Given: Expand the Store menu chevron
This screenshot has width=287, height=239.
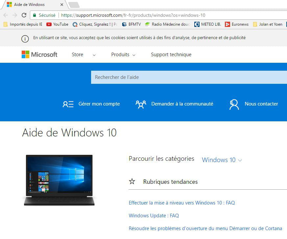Looking at the screenshot, I should click(x=94, y=55).
